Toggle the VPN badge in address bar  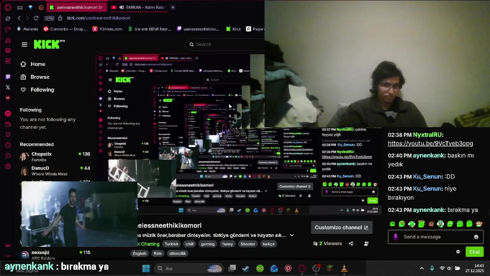[49, 18]
